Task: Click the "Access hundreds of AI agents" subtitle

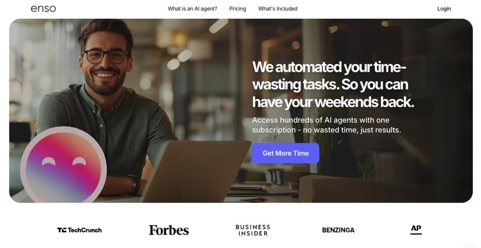Action: pyautogui.click(x=326, y=125)
